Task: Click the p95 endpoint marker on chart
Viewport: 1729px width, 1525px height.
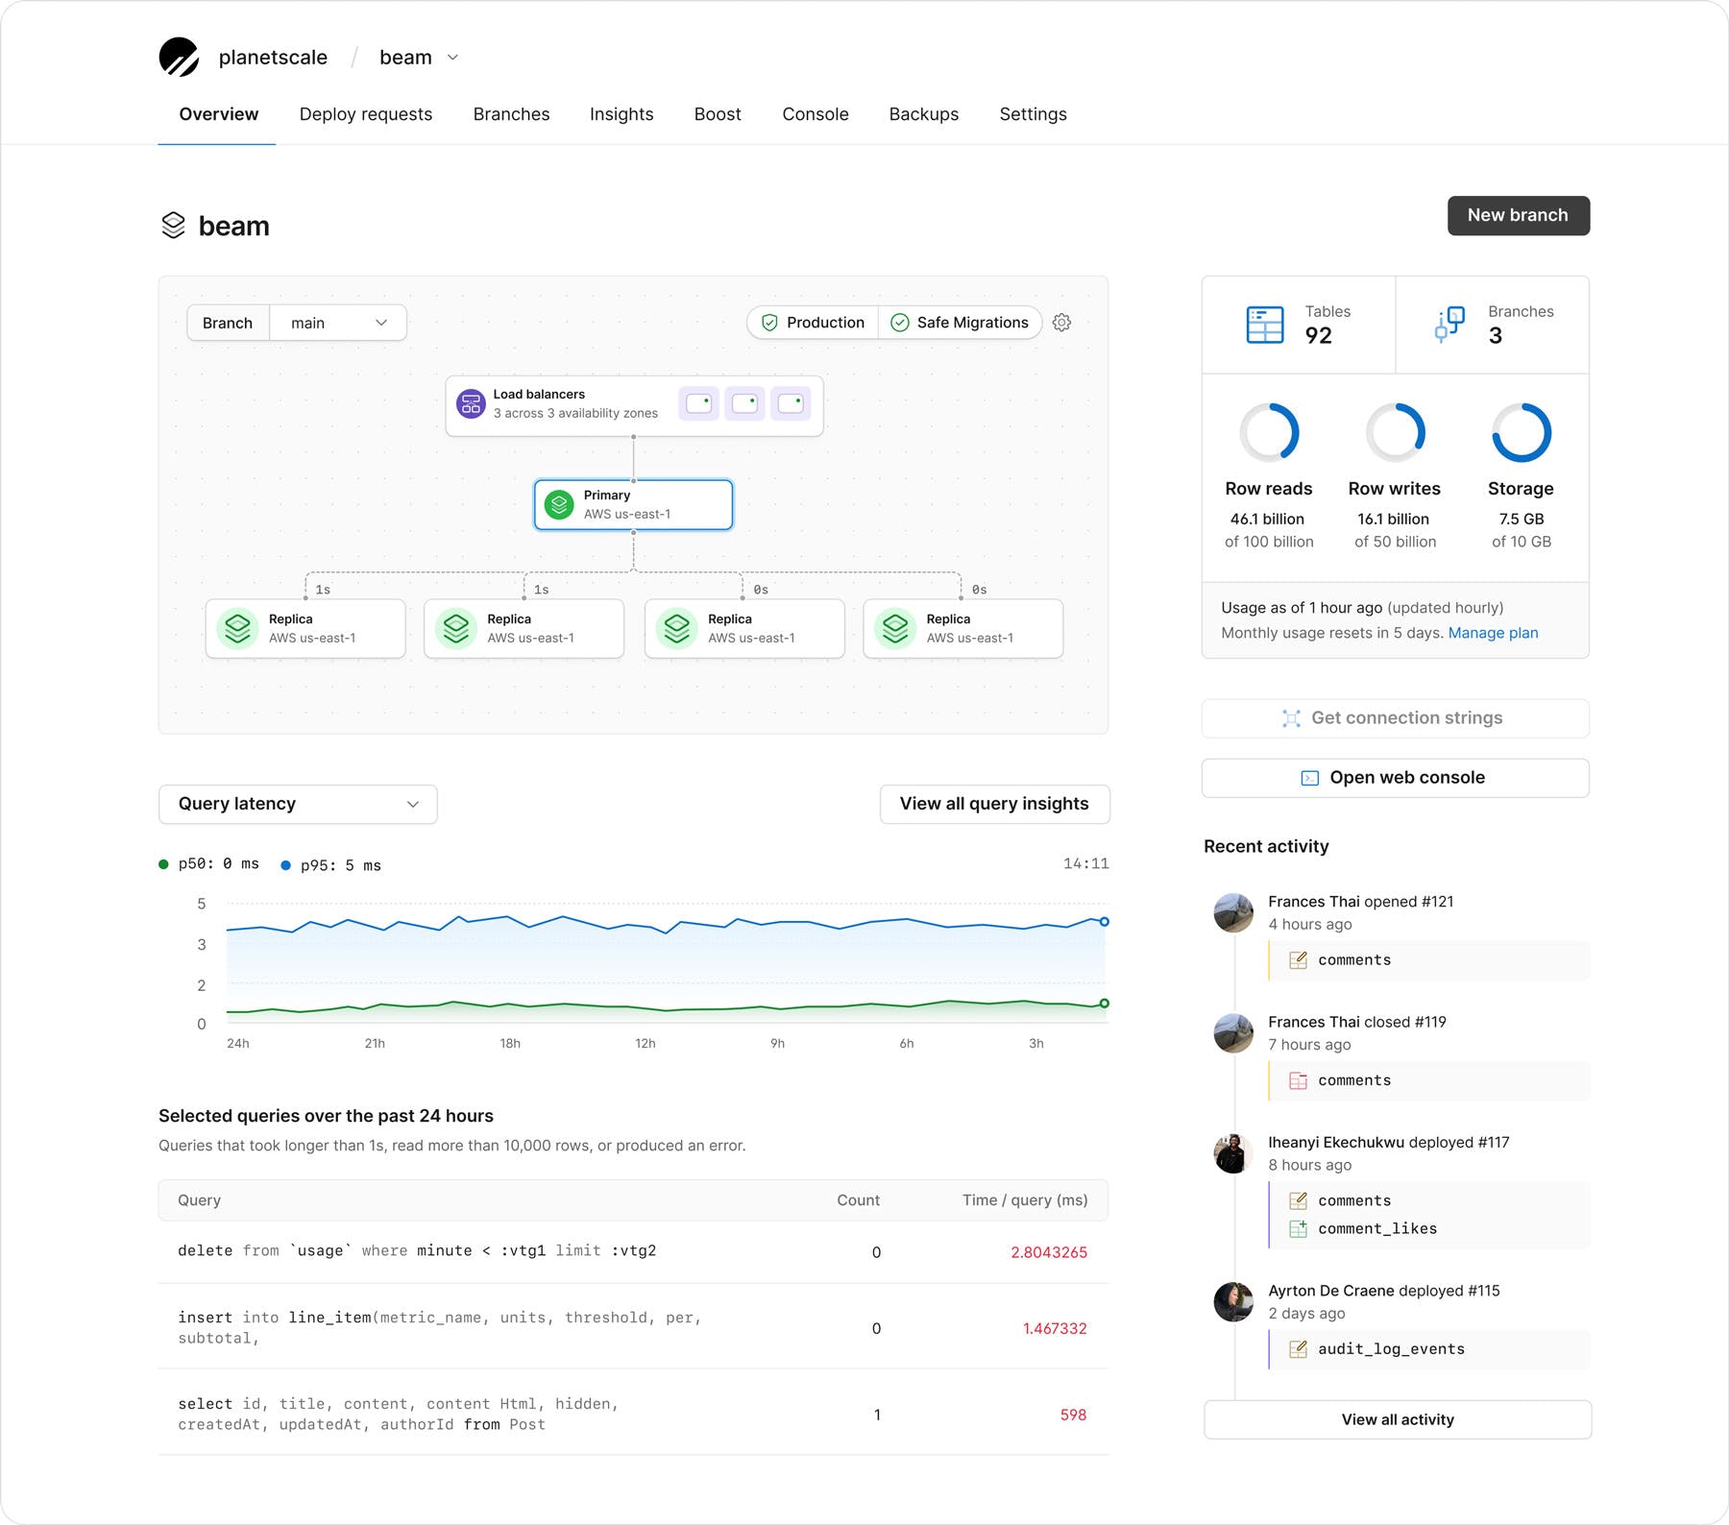Action: point(1105,922)
